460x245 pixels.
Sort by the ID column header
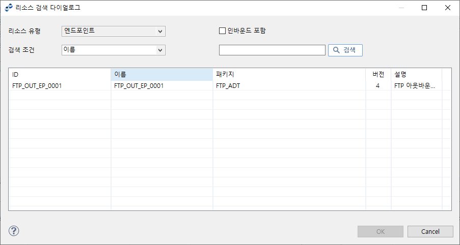point(60,75)
